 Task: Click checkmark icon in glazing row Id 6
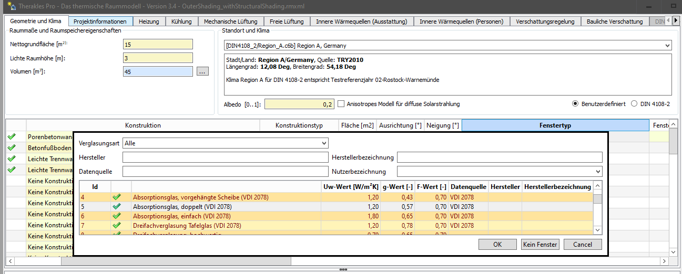117,216
